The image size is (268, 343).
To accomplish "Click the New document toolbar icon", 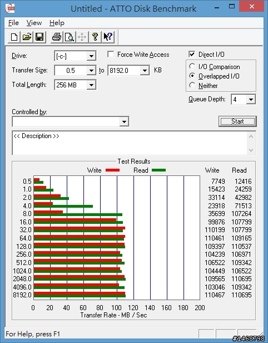I will pyautogui.click(x=14, y=37).
